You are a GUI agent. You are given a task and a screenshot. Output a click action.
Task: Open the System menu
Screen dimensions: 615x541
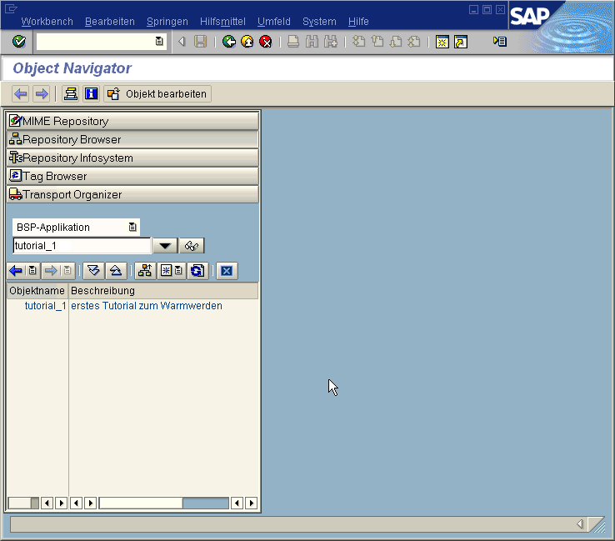tap(319, 21)
